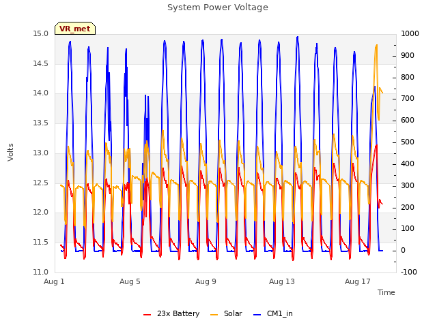This screenshot has height=327, width=437.
Task: Click the 800 right axis value
Action: [x=408, y=77]
